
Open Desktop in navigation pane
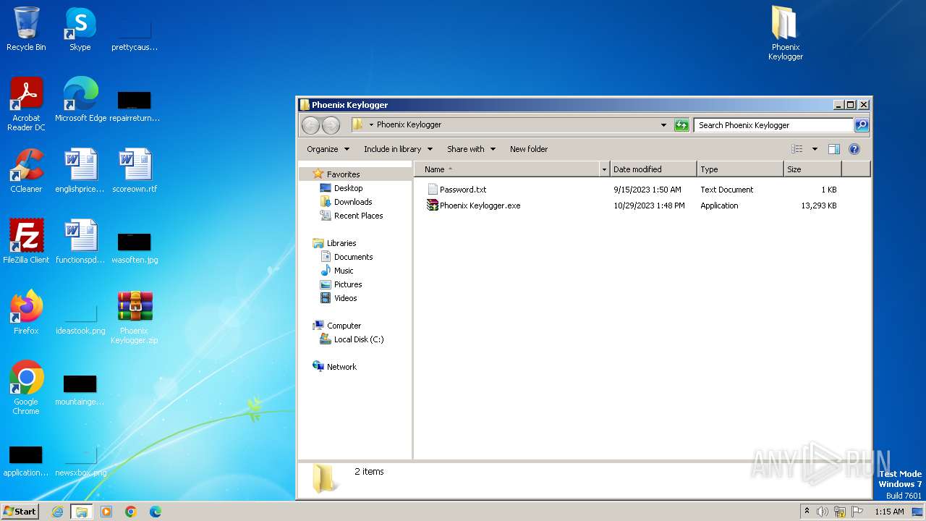tap(341, 188)
